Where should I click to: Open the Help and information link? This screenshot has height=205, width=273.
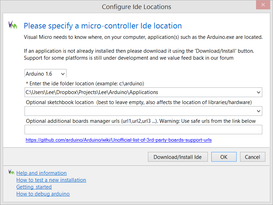click(42, 173)
